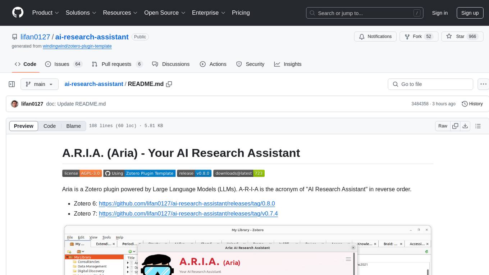Screen dimensions: 489x275
Task: Click the Notifications bell button
Action: tap(375, 36)
